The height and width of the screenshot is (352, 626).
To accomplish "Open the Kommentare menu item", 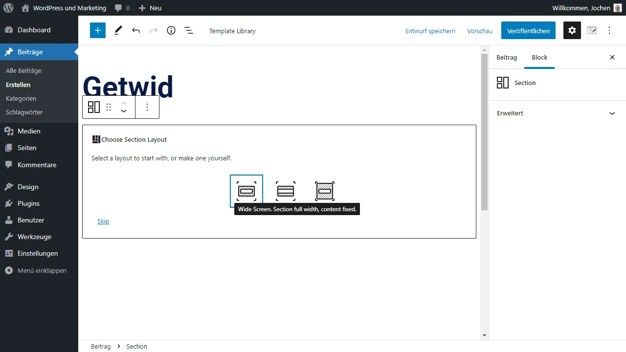I will click(x=39, y=165).
